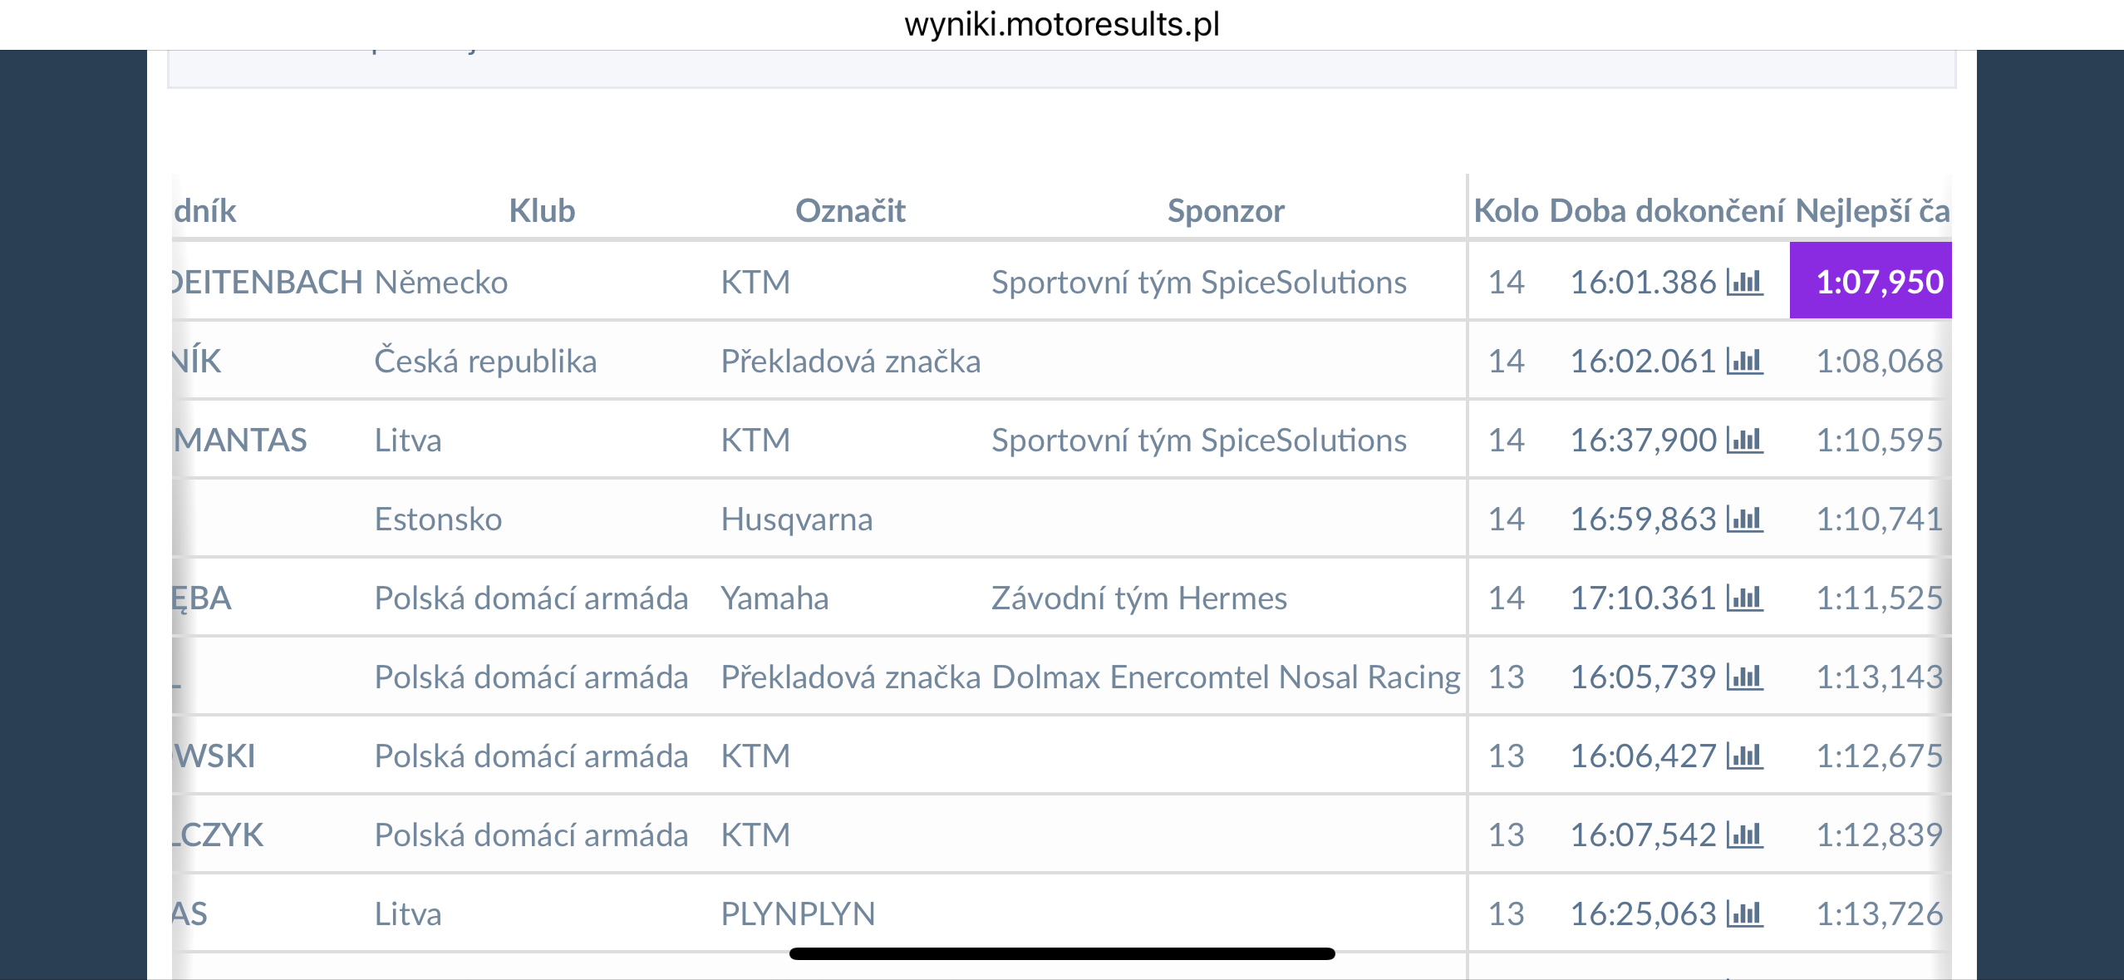Click the Označit column header
Viewport: 2124px width, 980px height.
click(x=850, y=211)
